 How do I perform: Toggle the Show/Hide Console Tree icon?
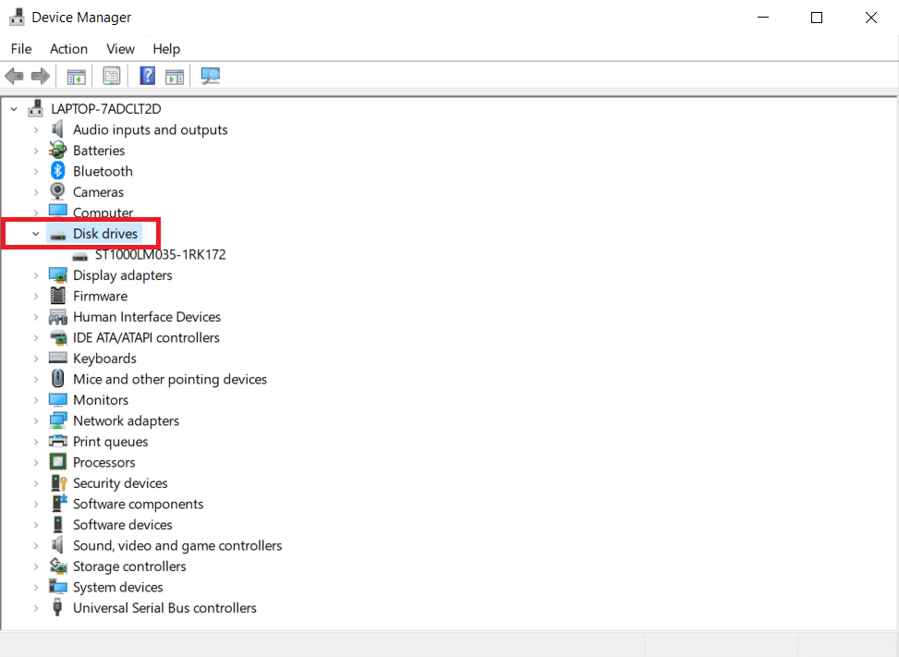77,76
